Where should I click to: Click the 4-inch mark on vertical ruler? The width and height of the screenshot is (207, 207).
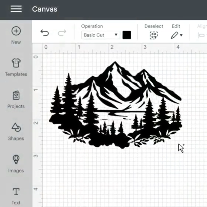pyautogui.click(x=36, y=189)
